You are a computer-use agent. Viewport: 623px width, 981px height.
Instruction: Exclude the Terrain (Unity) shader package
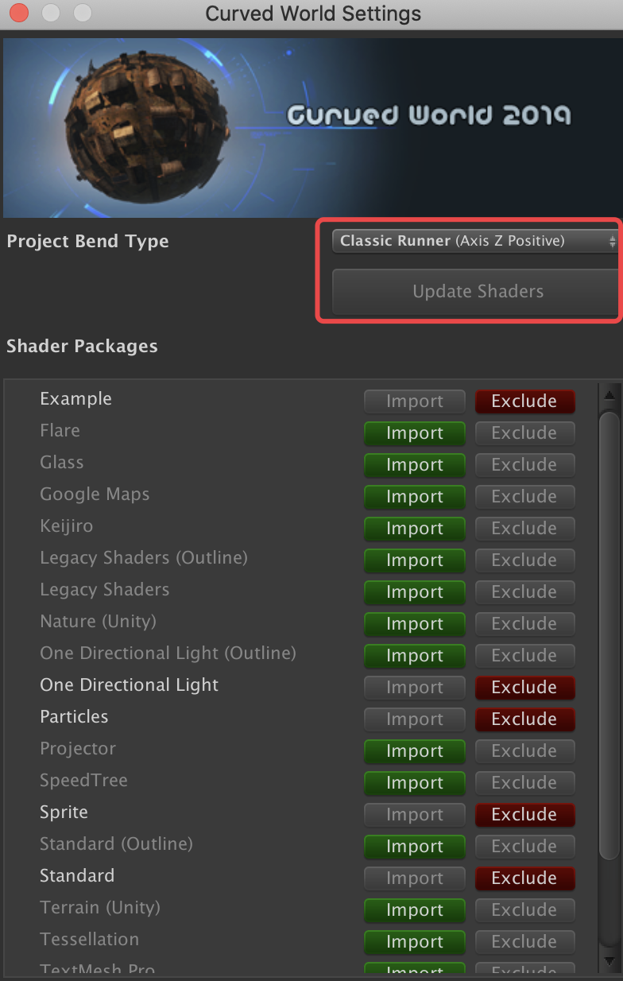[524, 909]
